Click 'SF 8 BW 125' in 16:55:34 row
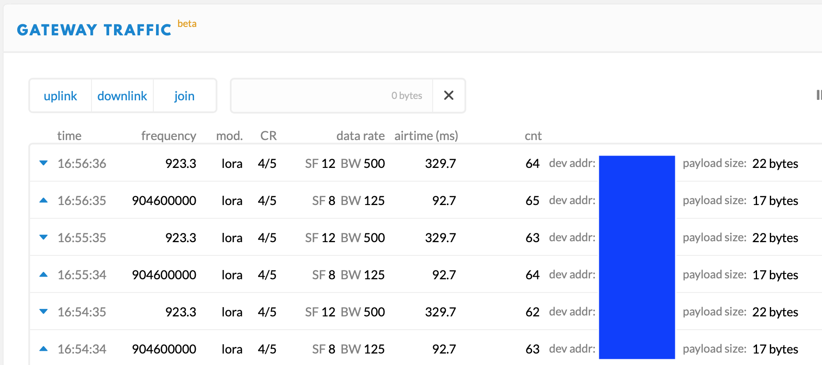The width and height of the screenshot is (822, 365). pyautogui.click(x=348, y=275)
